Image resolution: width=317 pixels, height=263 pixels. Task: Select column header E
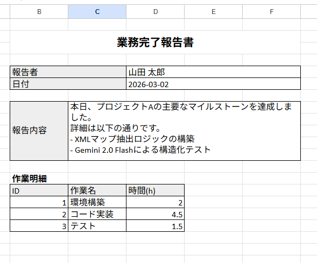213,12
